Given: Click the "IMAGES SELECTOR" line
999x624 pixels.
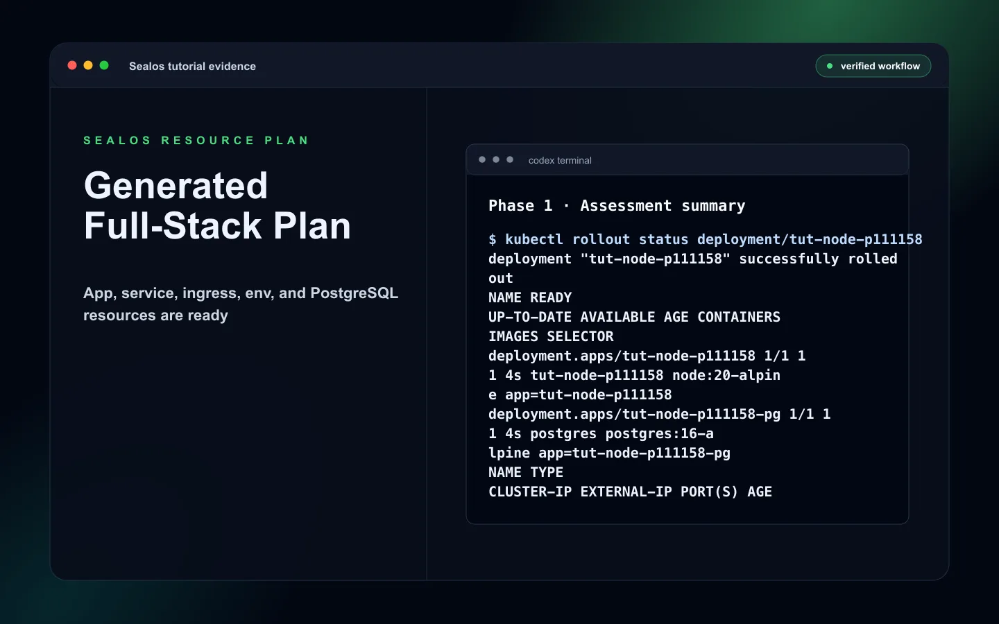Looking at the screenshot, I should [x=551, y=336].
